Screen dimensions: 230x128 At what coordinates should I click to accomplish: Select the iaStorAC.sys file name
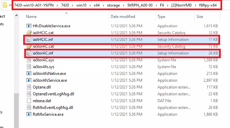[x=43, y=60]
